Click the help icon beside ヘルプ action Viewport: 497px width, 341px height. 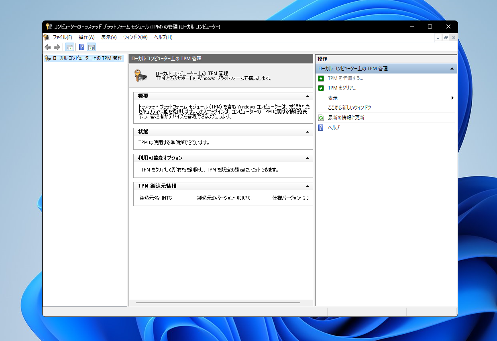[x=321, y=128]
